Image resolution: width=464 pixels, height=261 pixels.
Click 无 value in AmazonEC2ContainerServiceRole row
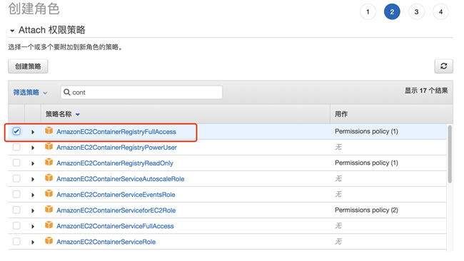click(x=338, y=242)
